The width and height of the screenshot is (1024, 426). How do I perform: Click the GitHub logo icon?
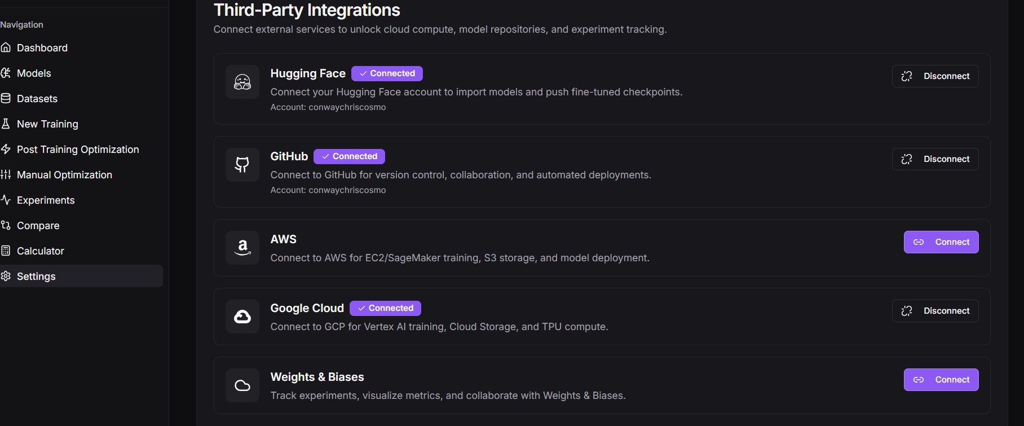[242, 165]
